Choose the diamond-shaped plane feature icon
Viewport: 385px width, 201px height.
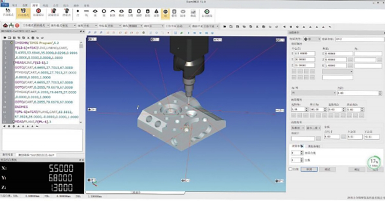pos(95,13)
